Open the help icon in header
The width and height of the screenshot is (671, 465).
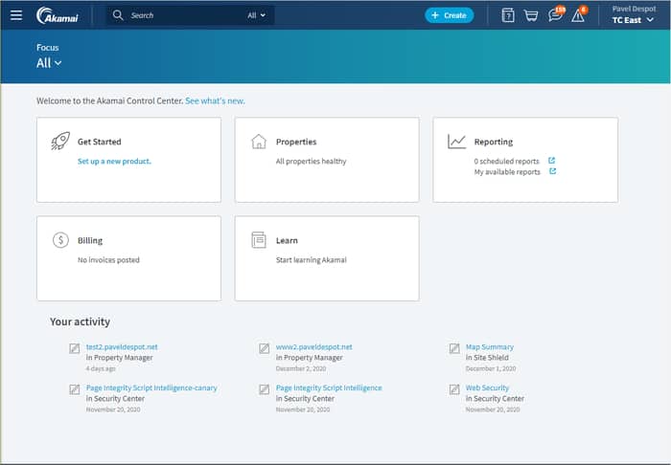click(508, 15)
